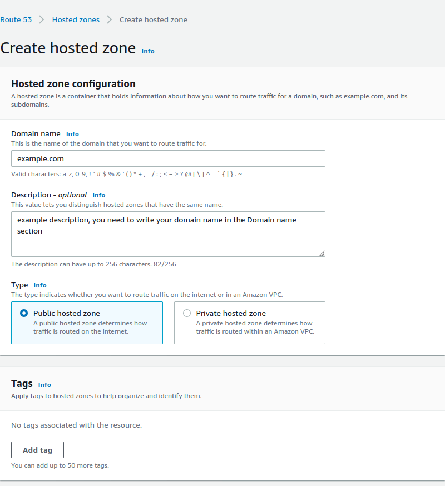Open Info next to Create hosted zone title
The width and height of the screenshot is (445, 486).
pos(148,51)
